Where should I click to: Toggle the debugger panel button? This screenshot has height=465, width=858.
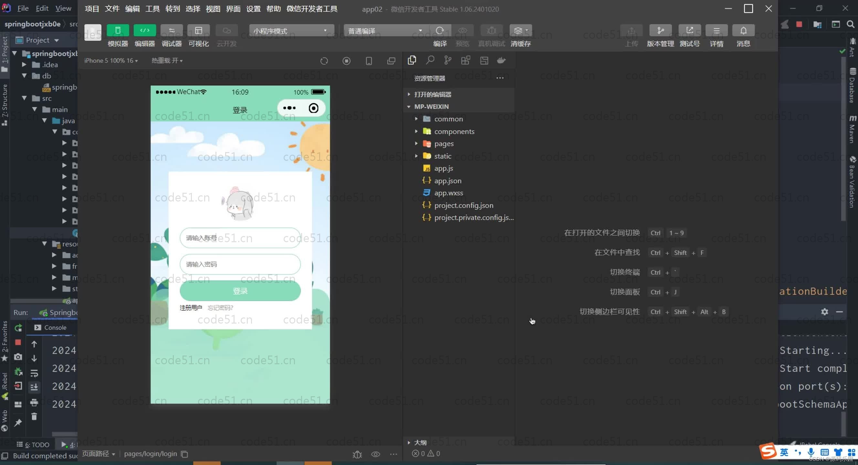[172, 31]
